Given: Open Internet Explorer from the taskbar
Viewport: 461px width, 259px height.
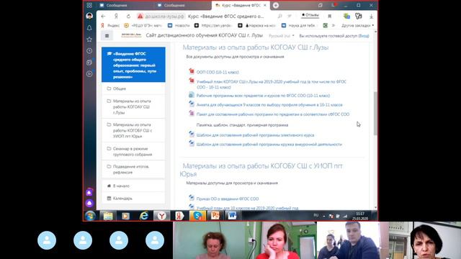Looking at the screenshot, I should pos(144,216).
